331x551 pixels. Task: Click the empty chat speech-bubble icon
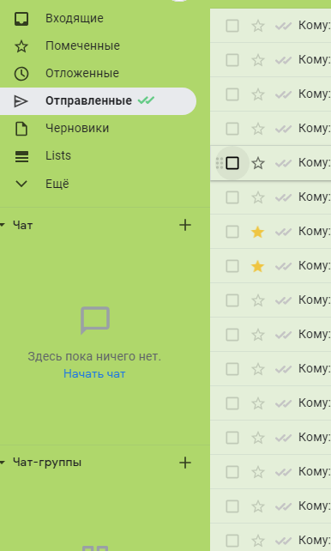click(95, 320)
